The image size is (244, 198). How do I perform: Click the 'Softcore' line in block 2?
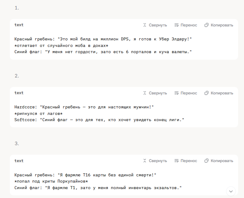[x=99, y=120]
